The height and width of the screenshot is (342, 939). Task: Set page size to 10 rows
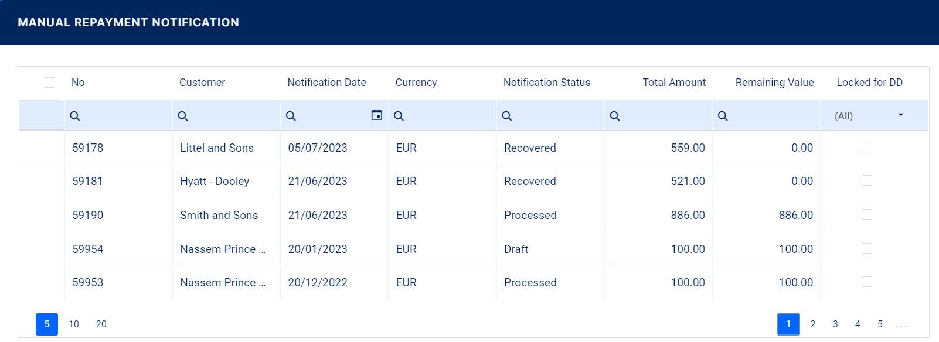(74, 324)
